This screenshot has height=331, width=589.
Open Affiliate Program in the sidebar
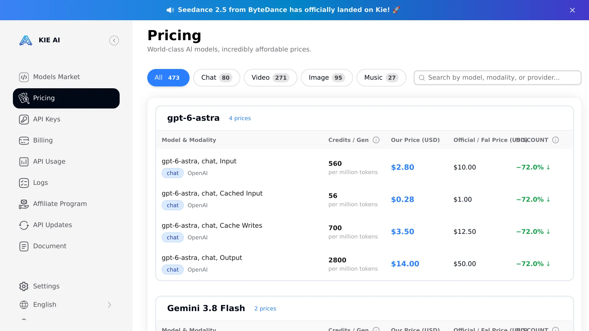pos(66,204)
